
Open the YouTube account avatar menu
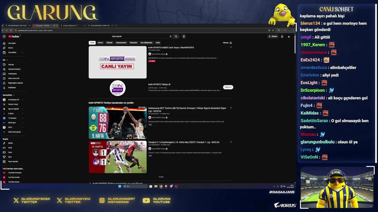pyautogui.click(x=289, y=37)
